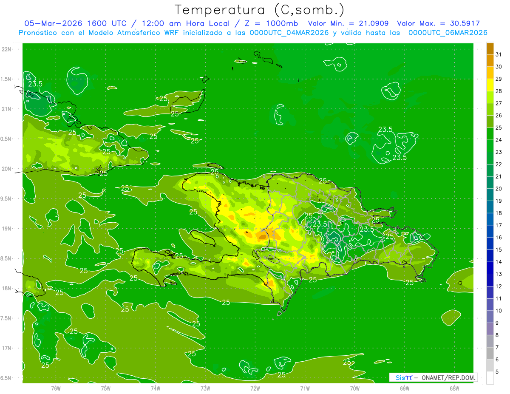Click legend value 8 on the color bar
The width and height of the screenshot is (510, 394).
point(497,335)
